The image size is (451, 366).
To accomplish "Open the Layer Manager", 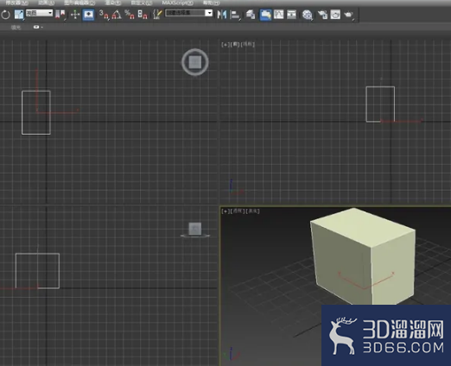I will [x=251, y=15].
